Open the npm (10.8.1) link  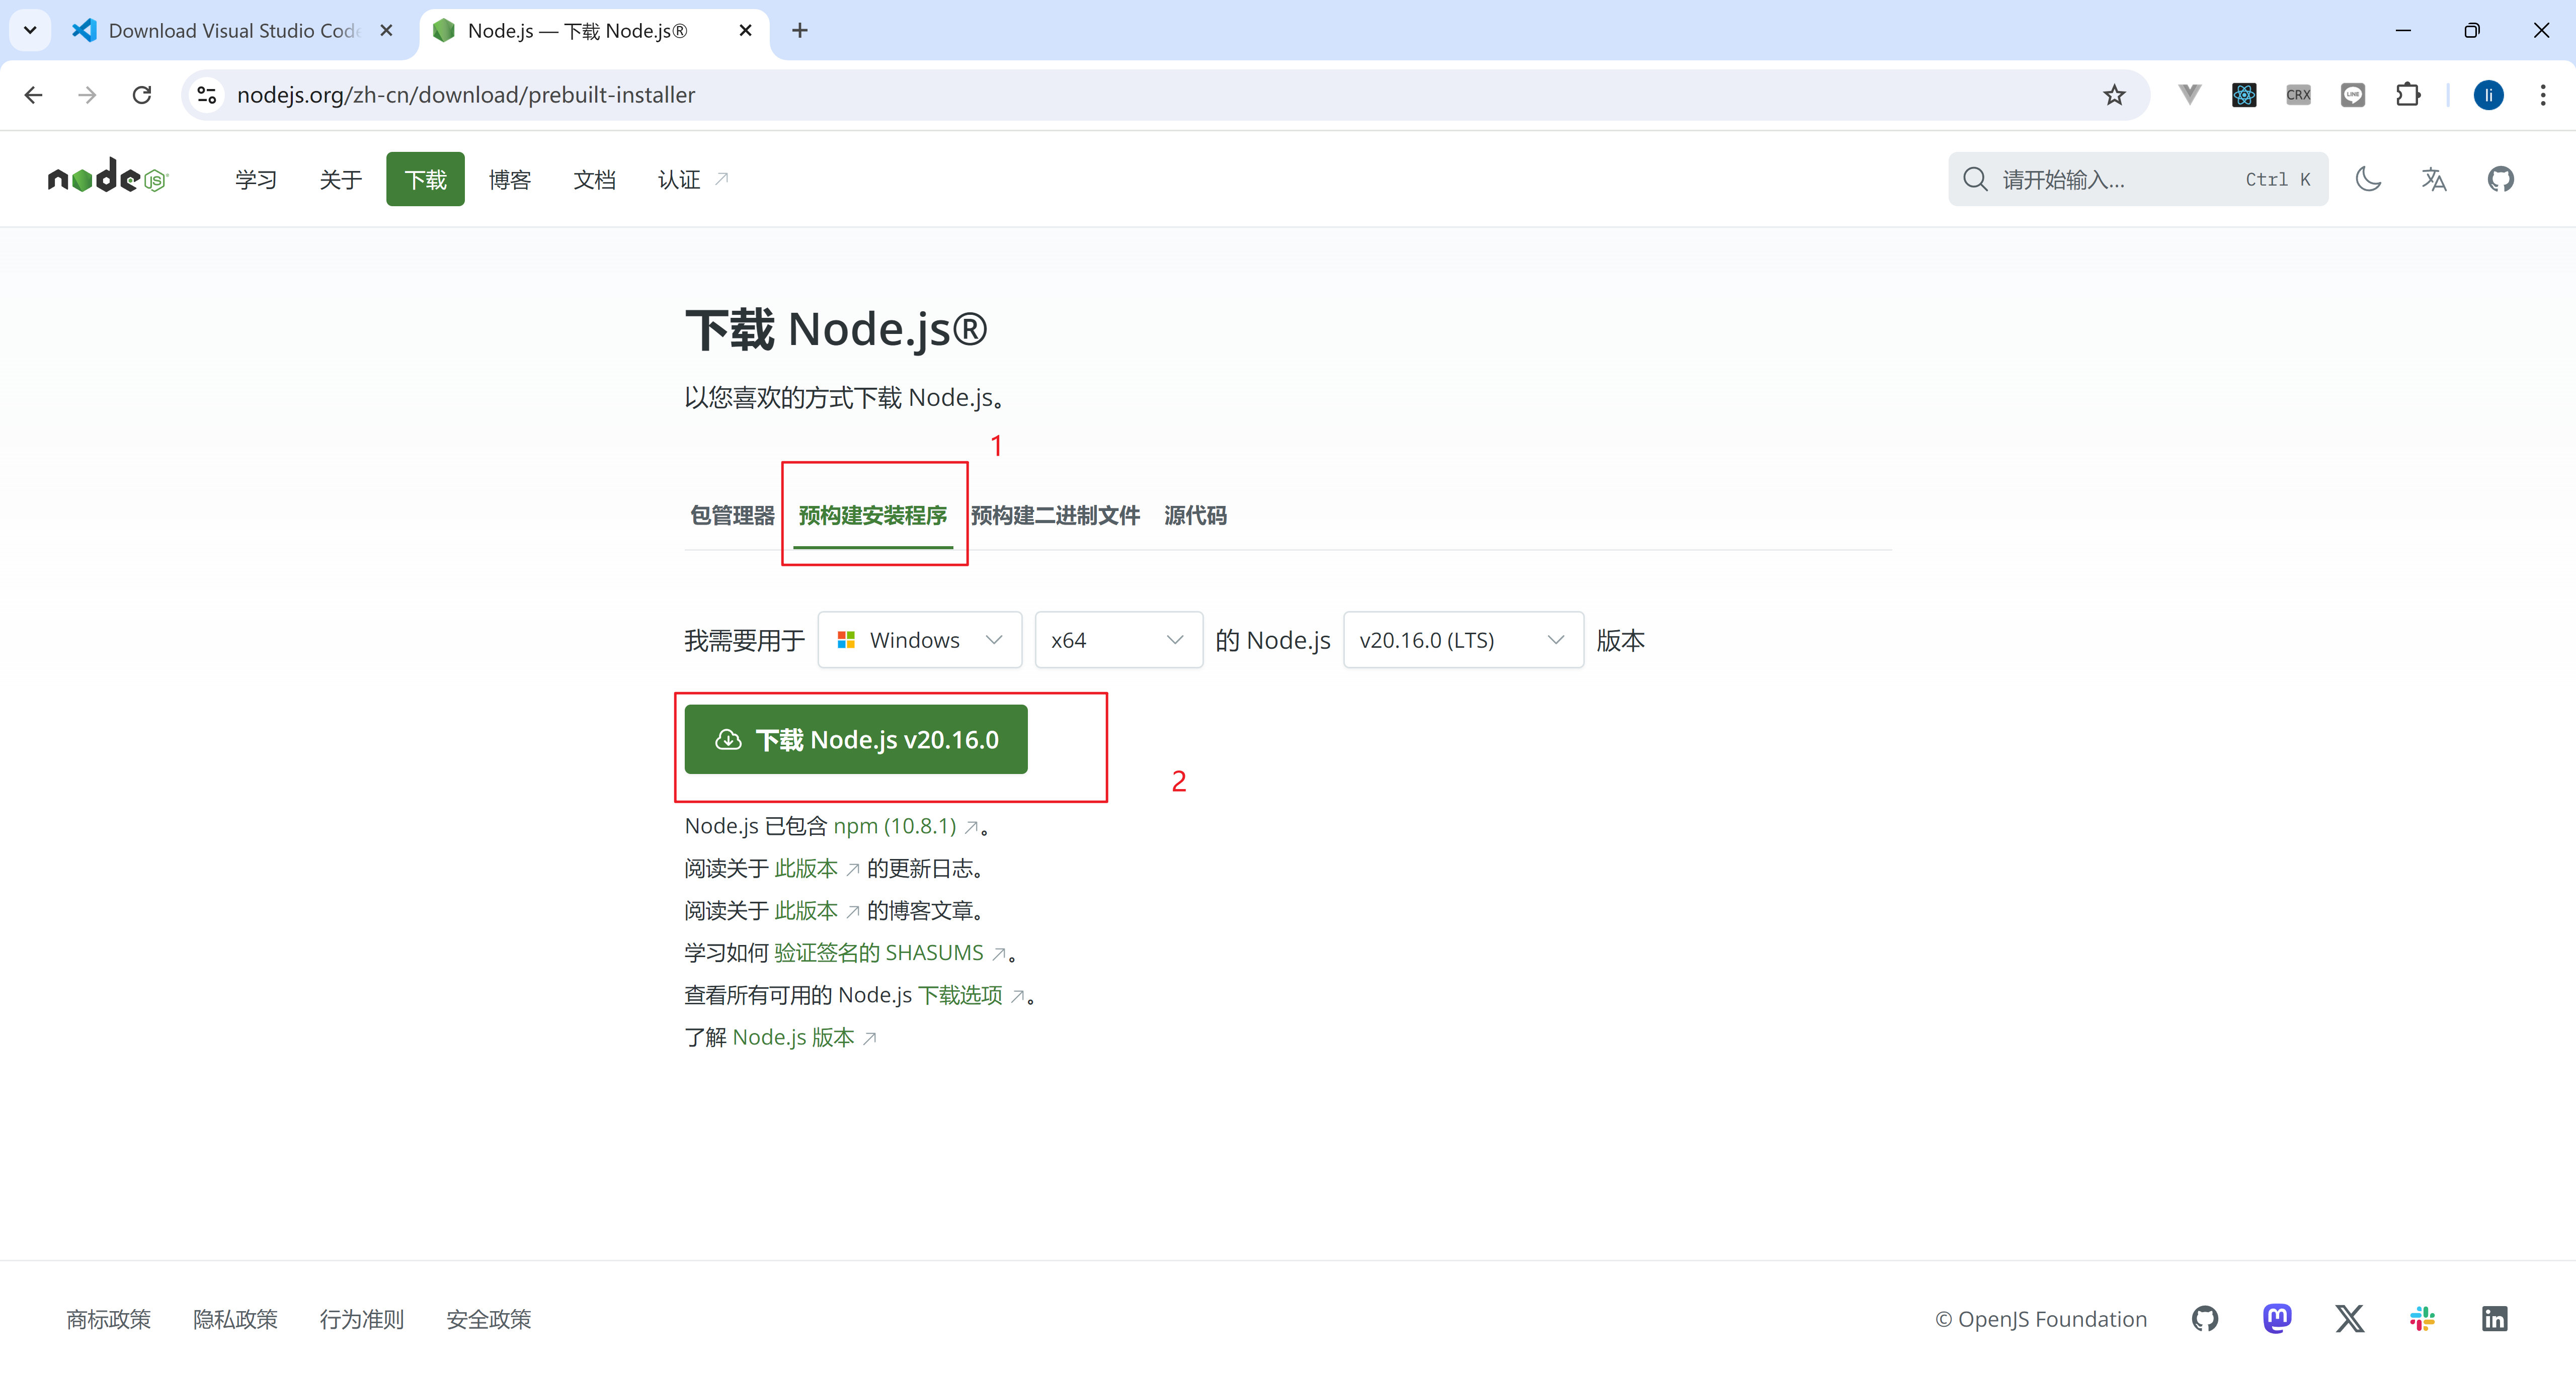pyautogui.click(x=895, y=826)
